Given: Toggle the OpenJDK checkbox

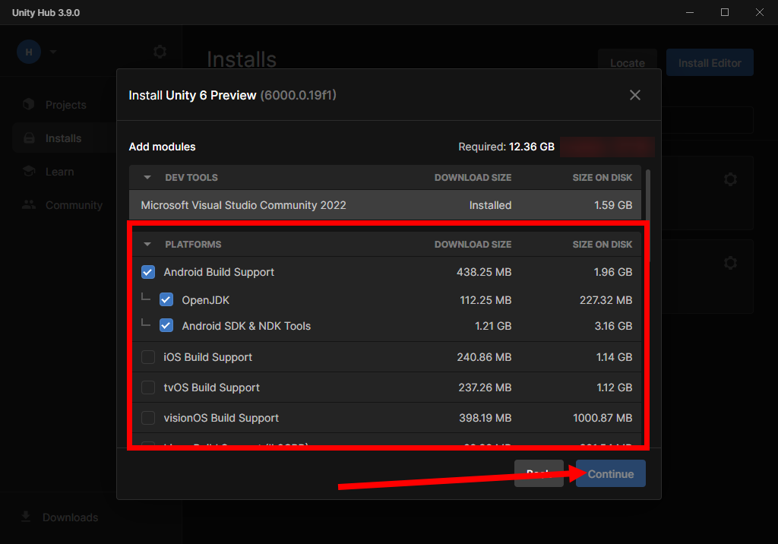Looking at the screenshot, I should 166,300.
